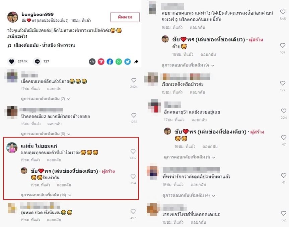
Task: Share the post via WhatsApp icon
Action: pos(119,62)
